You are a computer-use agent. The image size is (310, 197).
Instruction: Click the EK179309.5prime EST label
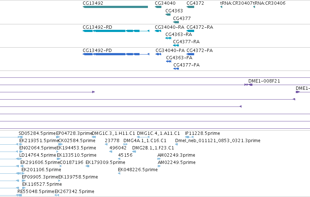105,163
